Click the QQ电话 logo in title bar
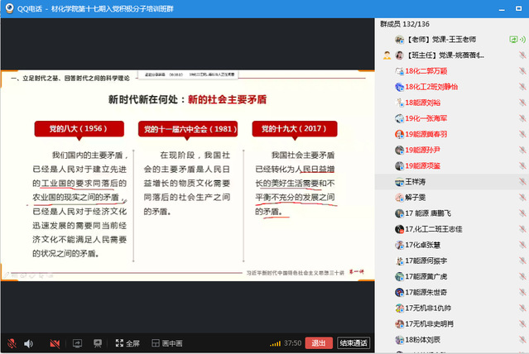The width and height of the screenshot is (529, 354). point(8,7)
